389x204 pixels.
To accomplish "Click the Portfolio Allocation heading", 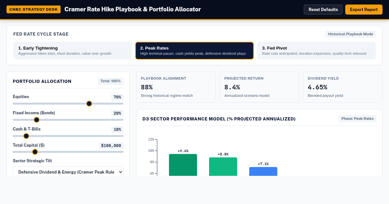I will coord(42,81).
